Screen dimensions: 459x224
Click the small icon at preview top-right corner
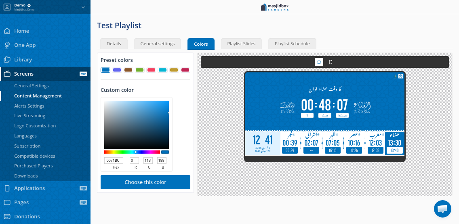(x=400, y=76)
